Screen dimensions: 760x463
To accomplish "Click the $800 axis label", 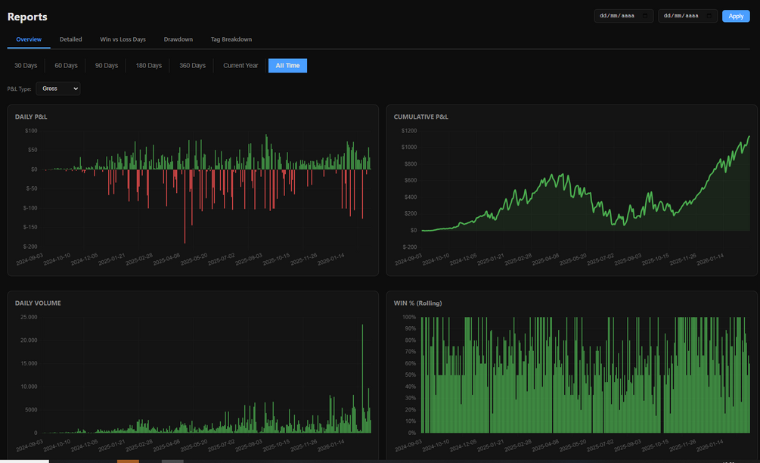I will [x=411, y=164].
